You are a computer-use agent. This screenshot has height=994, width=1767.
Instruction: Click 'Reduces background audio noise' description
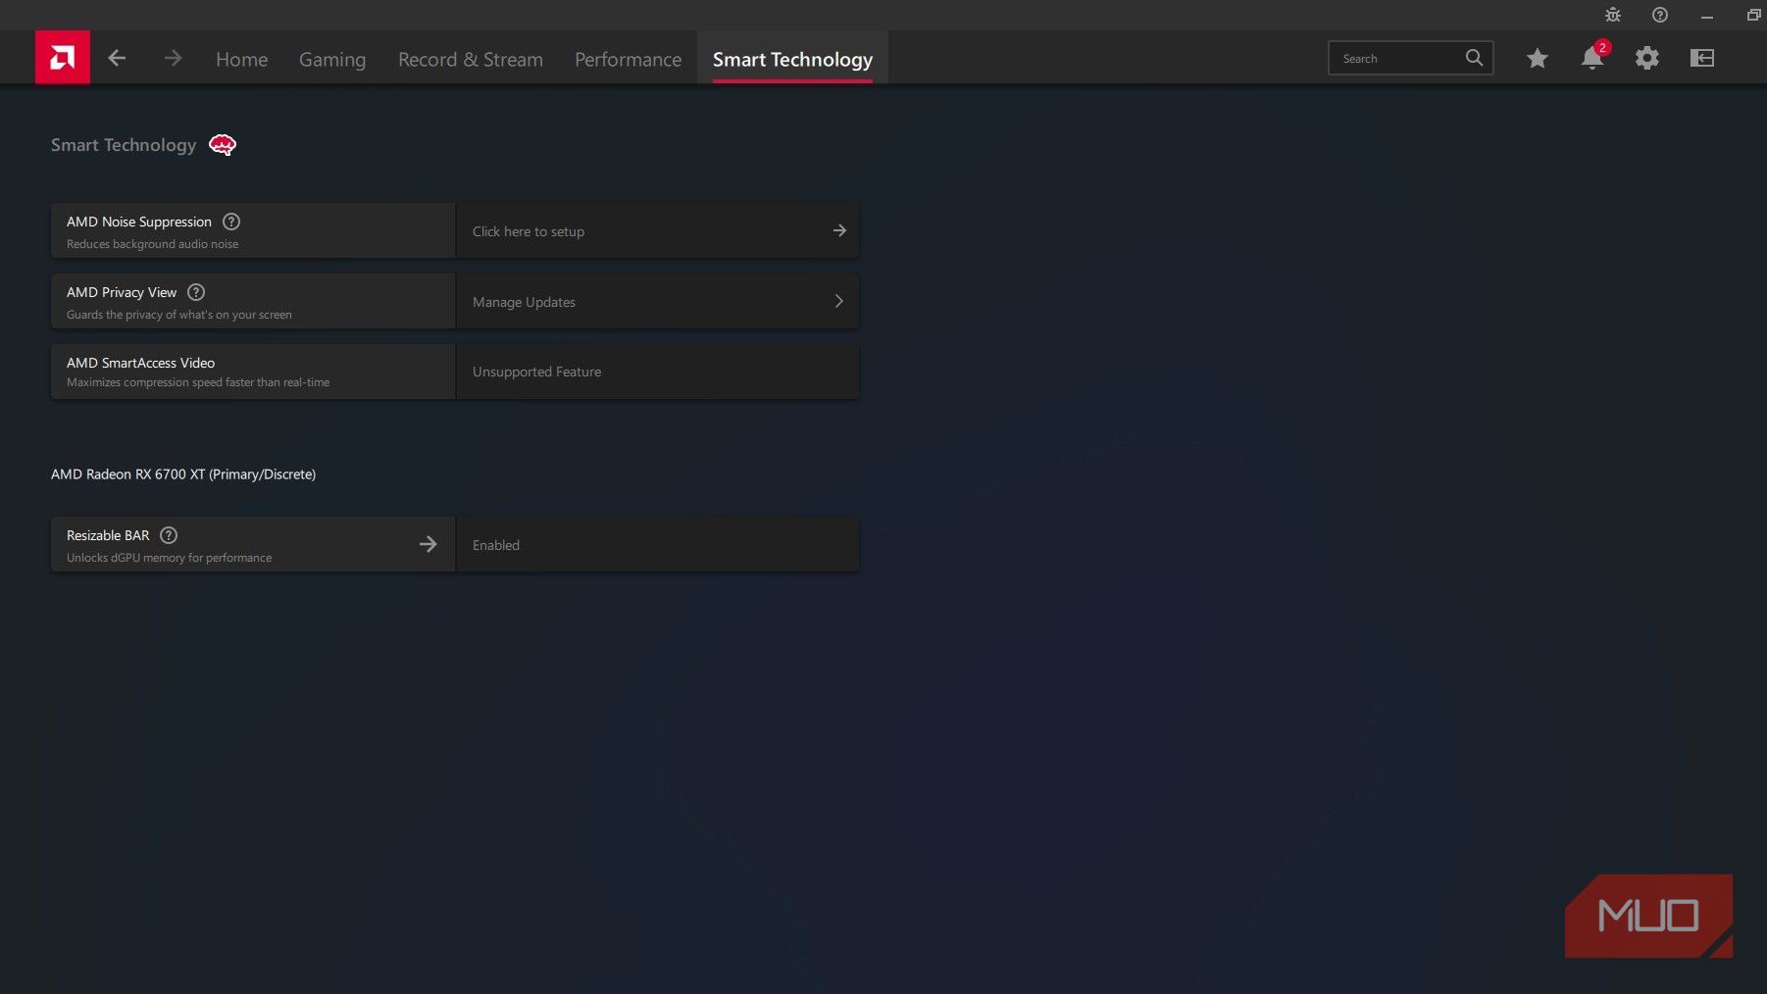point(152,244)
